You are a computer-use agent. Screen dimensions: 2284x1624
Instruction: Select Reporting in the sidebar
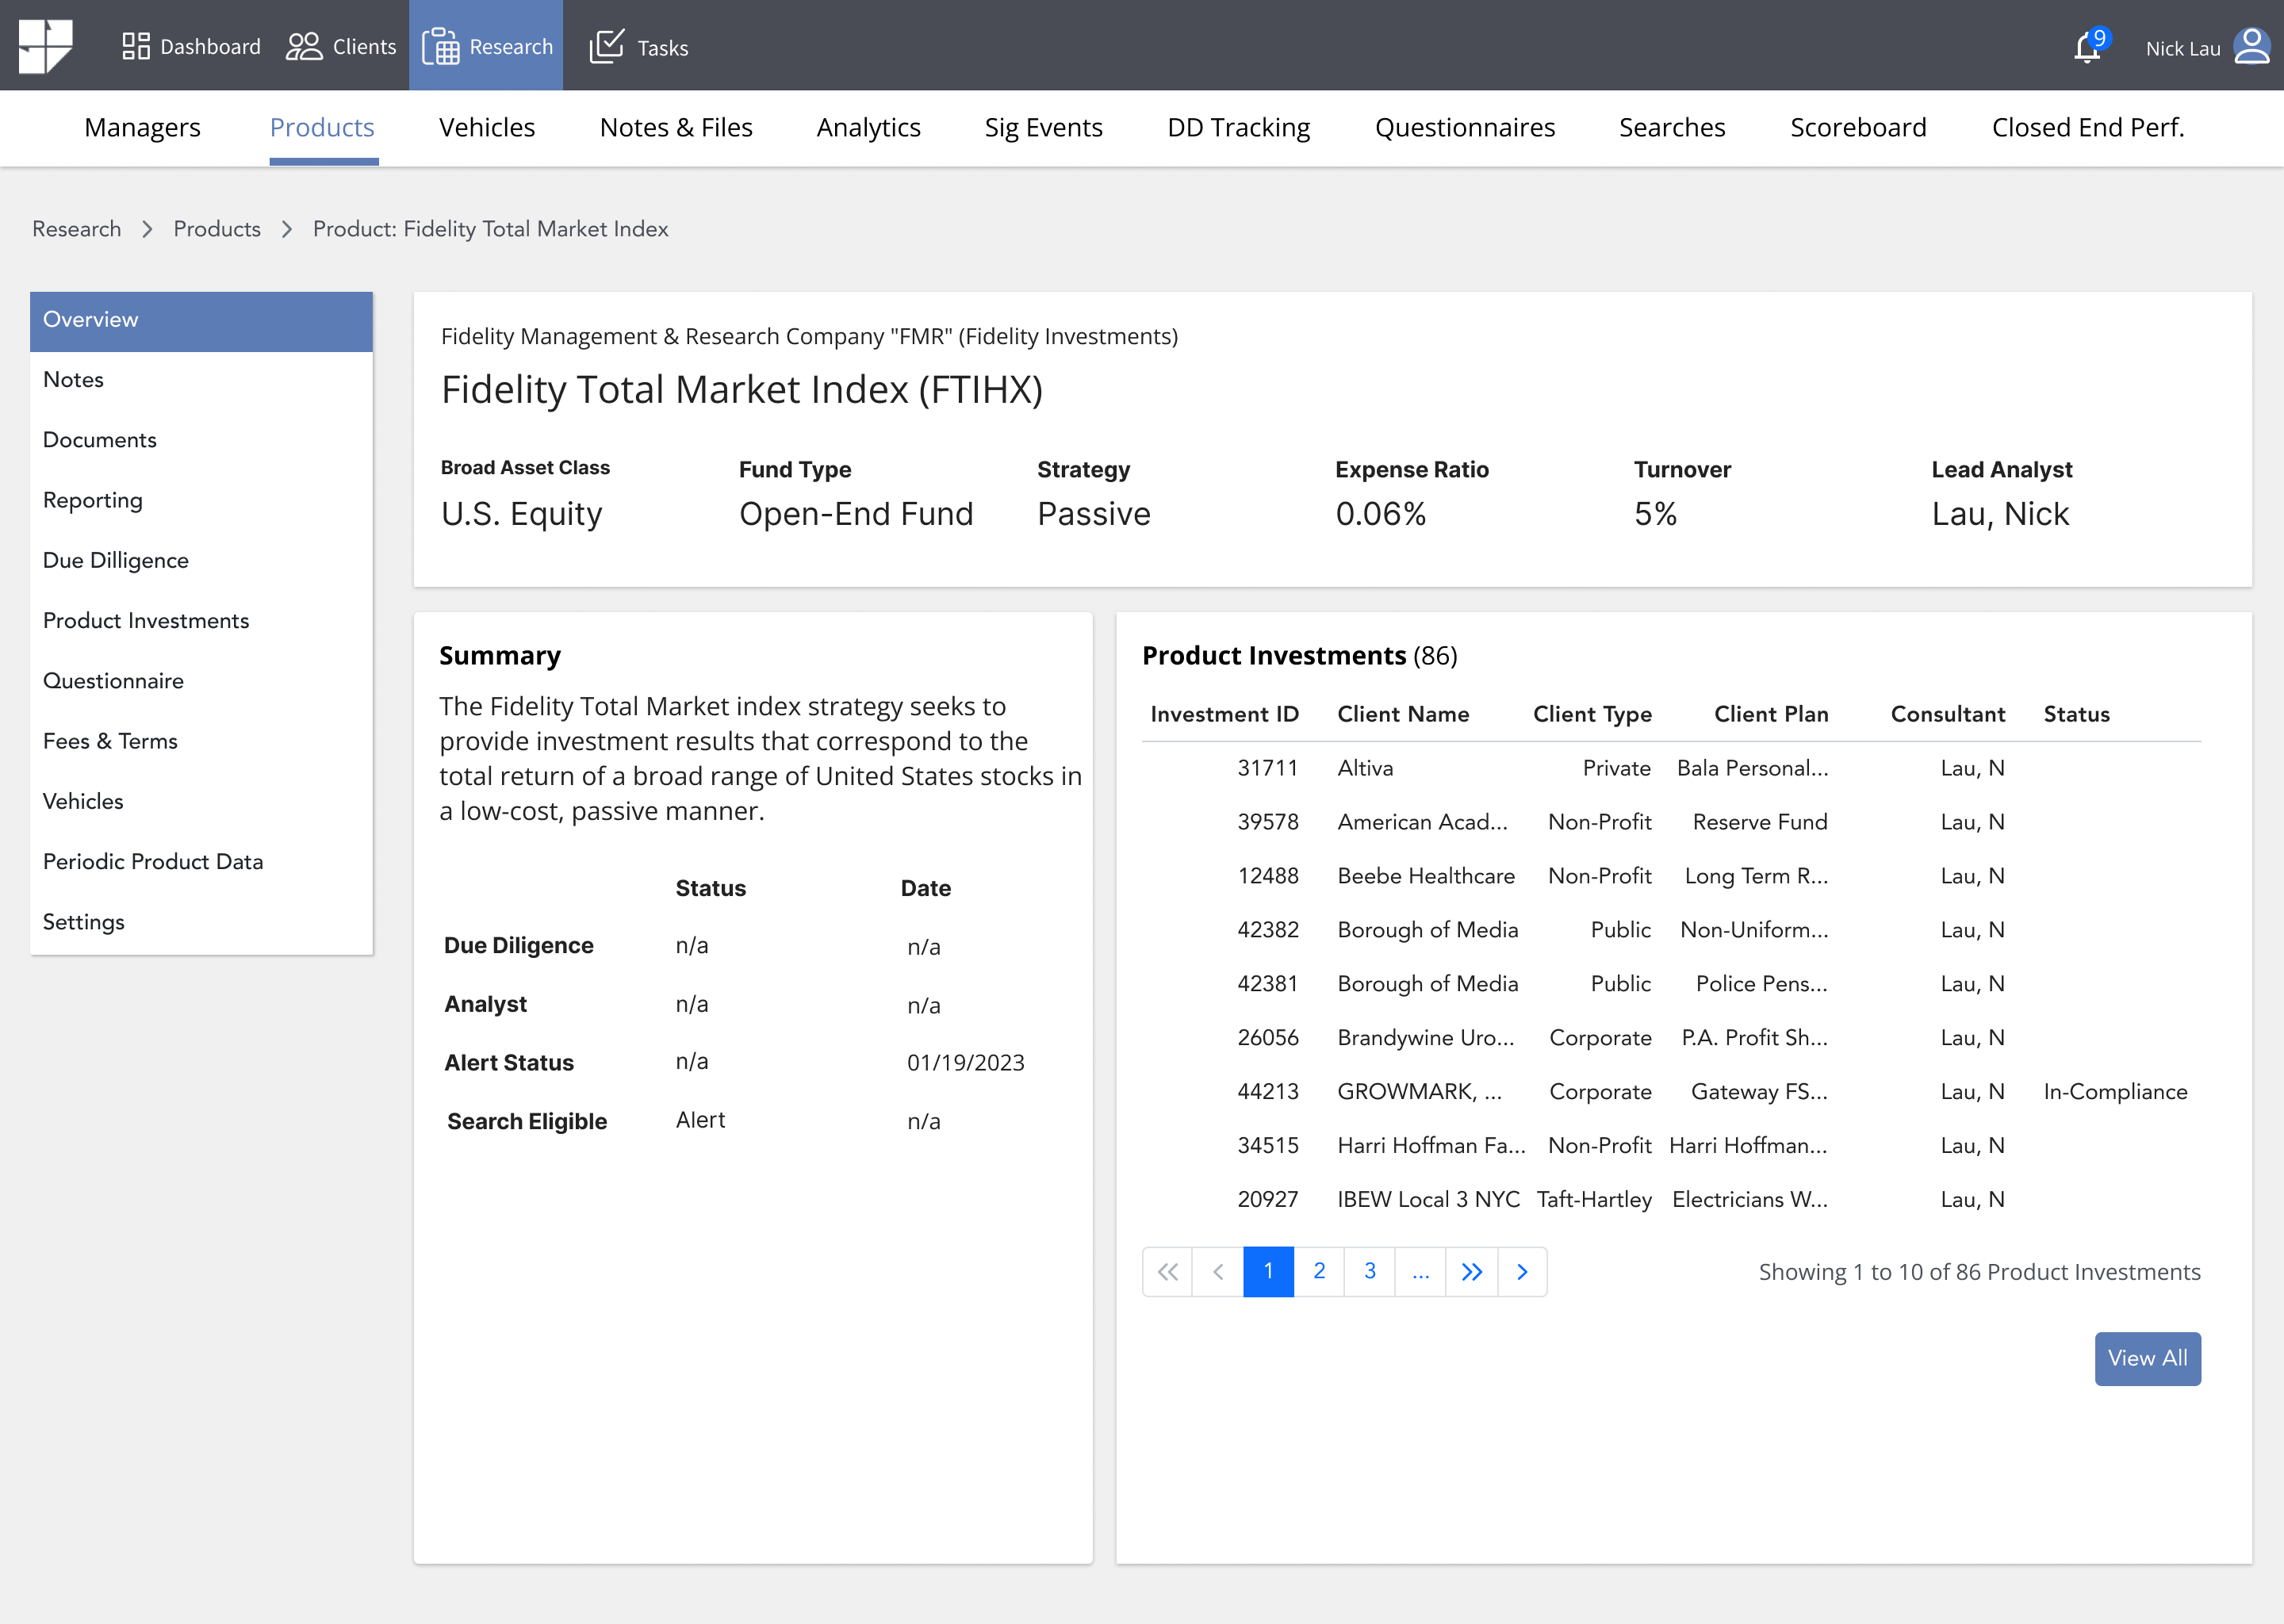[201, 500]
